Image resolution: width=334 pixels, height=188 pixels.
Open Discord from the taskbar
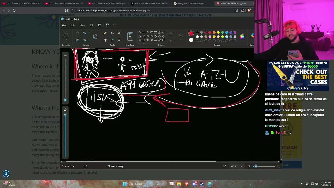[x=194, y=184]
